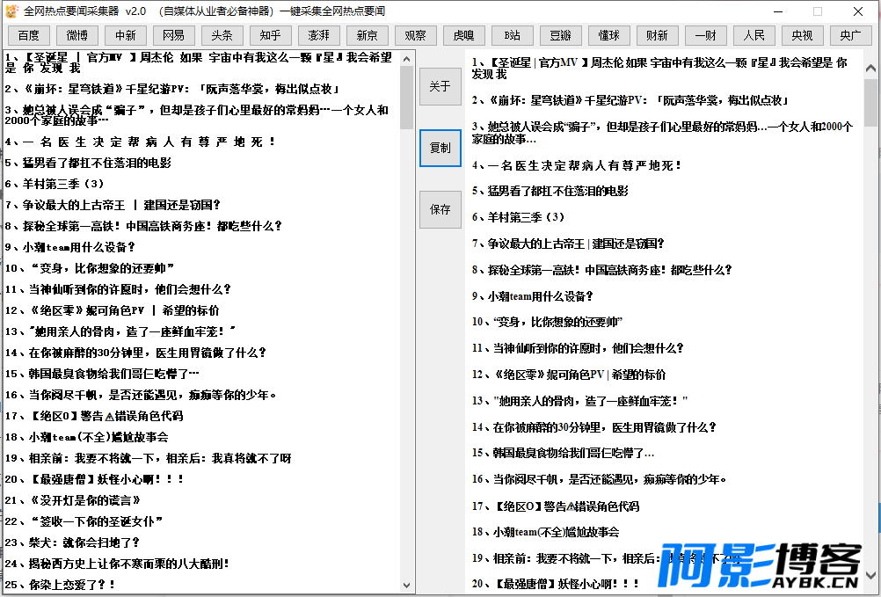Select left list item 7 争议最大的上古帝王
881x597 pixels.
tap(113, 206)
